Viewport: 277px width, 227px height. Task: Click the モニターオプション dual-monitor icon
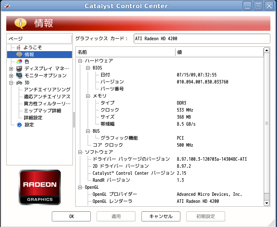tap(19, 76)
